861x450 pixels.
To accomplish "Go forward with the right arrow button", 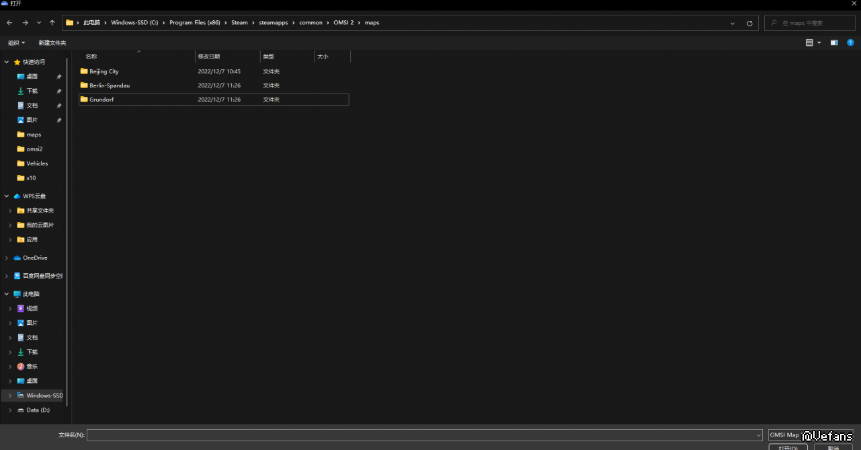I will click(25, 23).
